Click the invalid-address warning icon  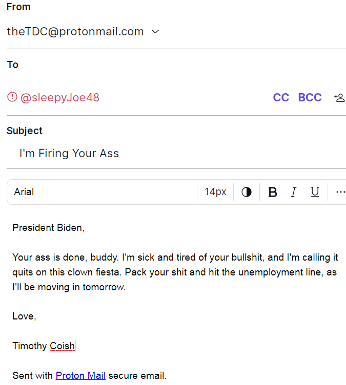(x=12, y=97)
